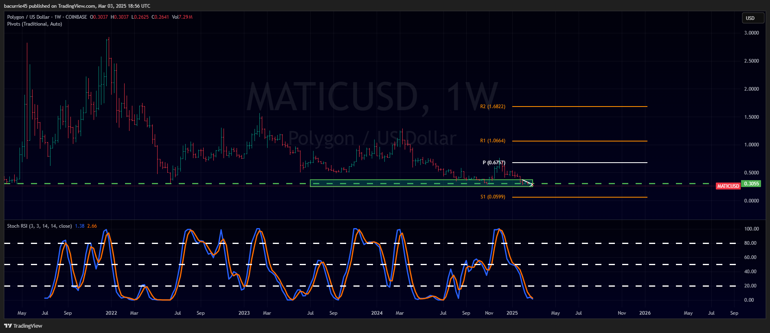Click the 1.5000 price axis value
The height and width of the screenshot is (333, 770).
click(x=751, y=117)
